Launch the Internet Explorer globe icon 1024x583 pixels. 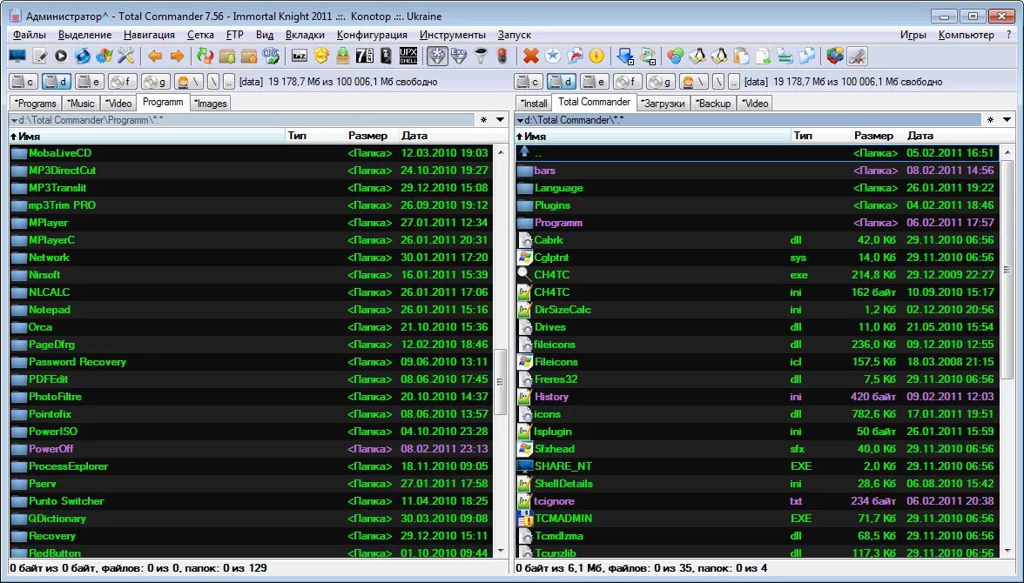click(x=82, y=57)
